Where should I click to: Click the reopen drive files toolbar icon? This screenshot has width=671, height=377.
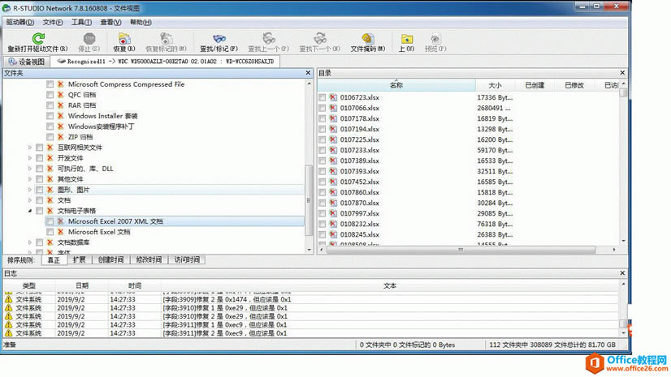pyautogui.click(x=38, y=39)
